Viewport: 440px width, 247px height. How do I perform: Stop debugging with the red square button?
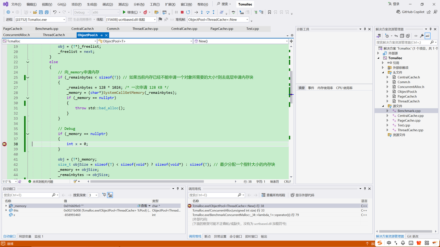[x=182, y=12]
